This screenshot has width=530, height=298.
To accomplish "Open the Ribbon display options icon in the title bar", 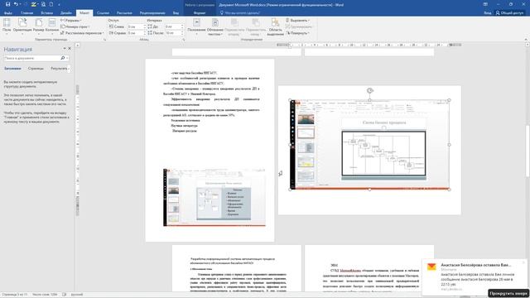I will click(485, 4).
